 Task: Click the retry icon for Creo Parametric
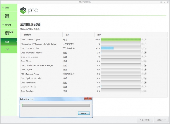click(x=143, y=82)
